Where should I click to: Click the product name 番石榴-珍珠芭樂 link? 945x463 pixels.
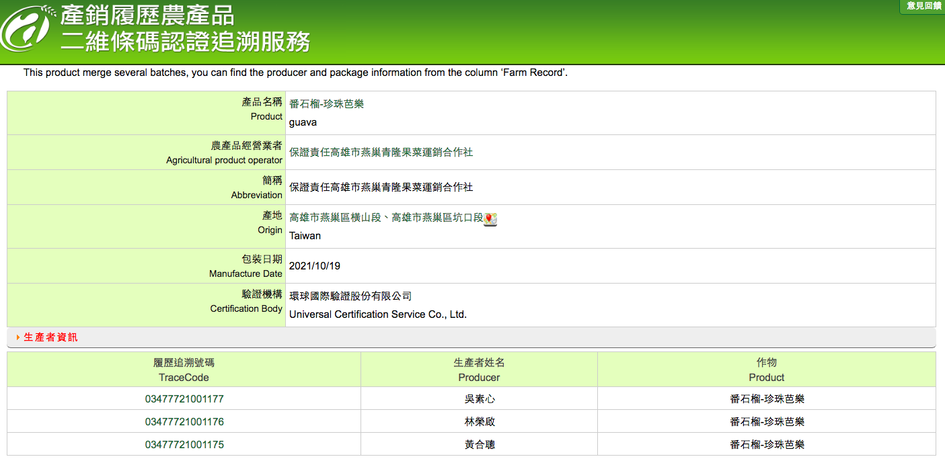pyautogui.click(x=326, y=103)
